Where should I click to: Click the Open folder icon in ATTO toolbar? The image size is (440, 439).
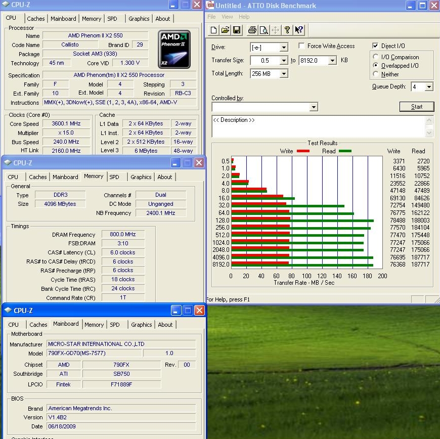(225, 30)
